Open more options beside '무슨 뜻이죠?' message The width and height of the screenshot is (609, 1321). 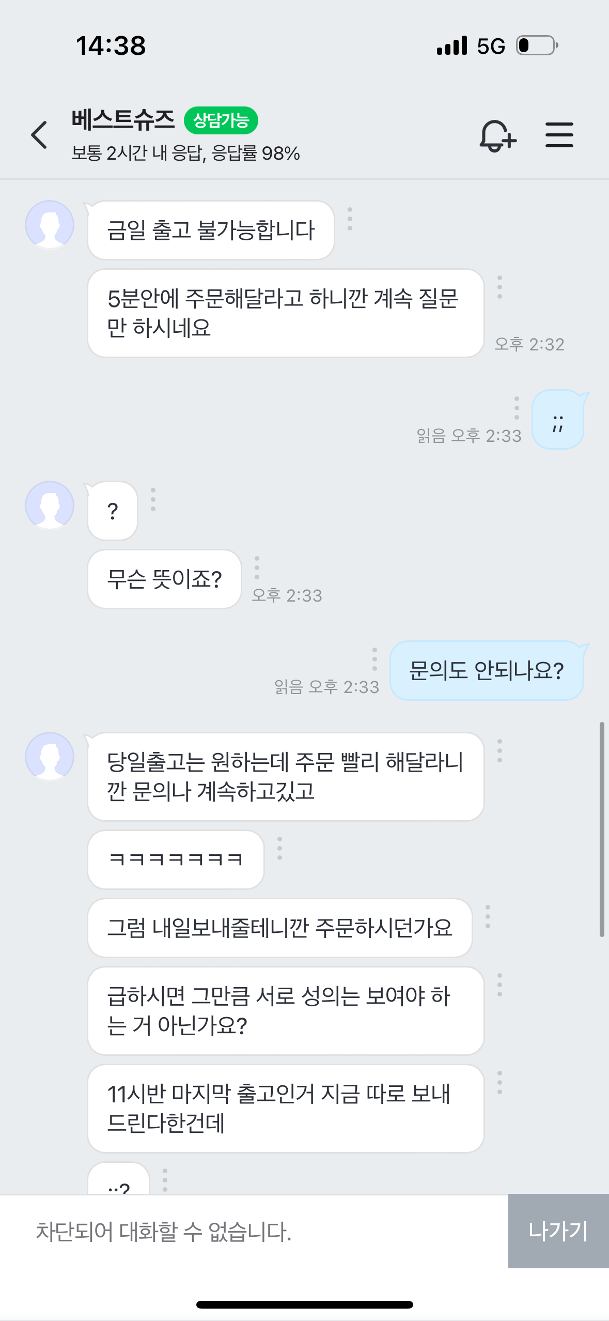[x=257, y=567]
